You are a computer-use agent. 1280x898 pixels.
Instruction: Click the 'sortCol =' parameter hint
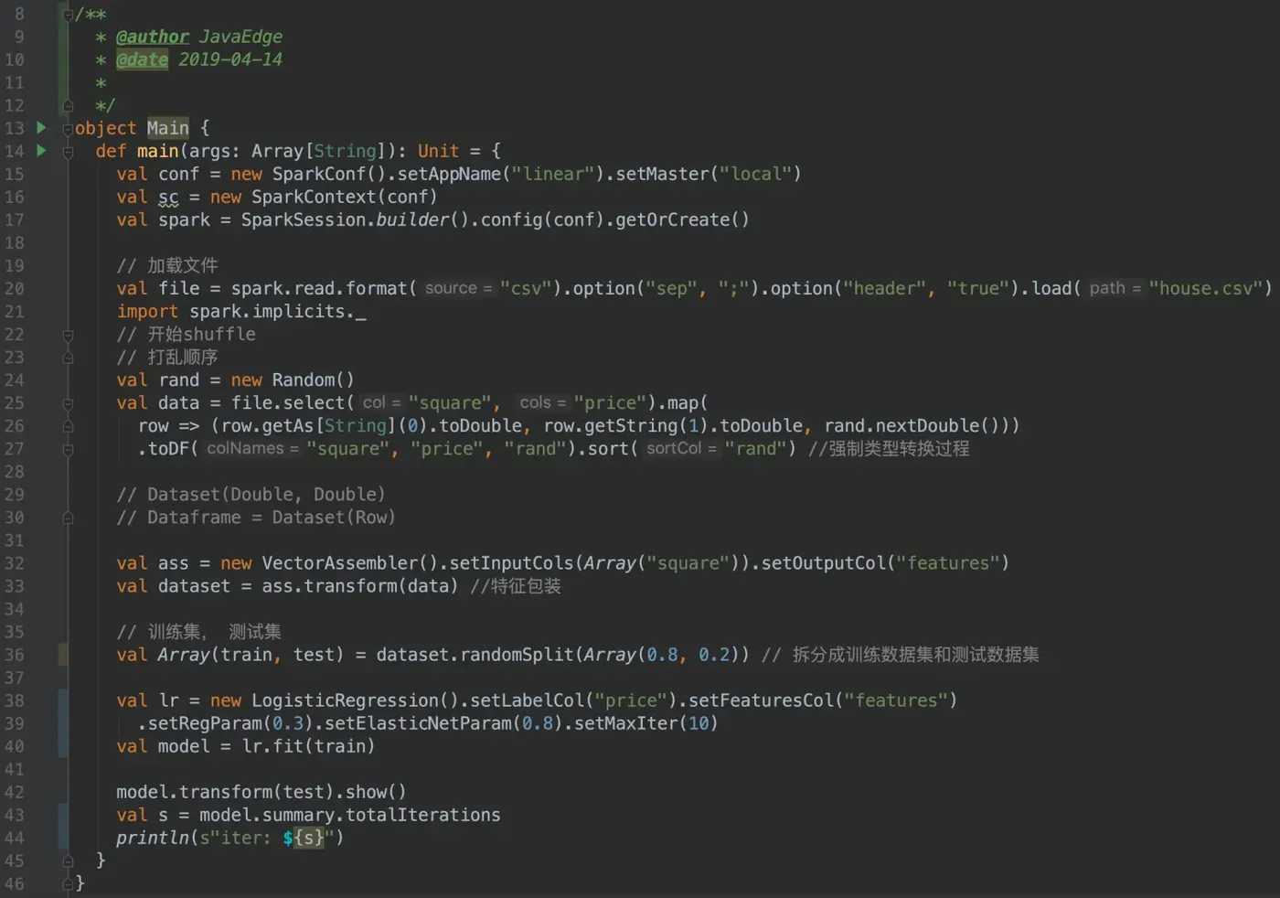tap(681, 448)
